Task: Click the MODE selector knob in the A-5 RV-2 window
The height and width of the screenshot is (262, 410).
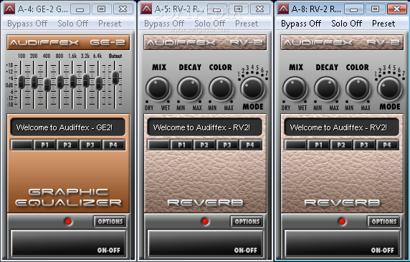Action: pos(252,89)
